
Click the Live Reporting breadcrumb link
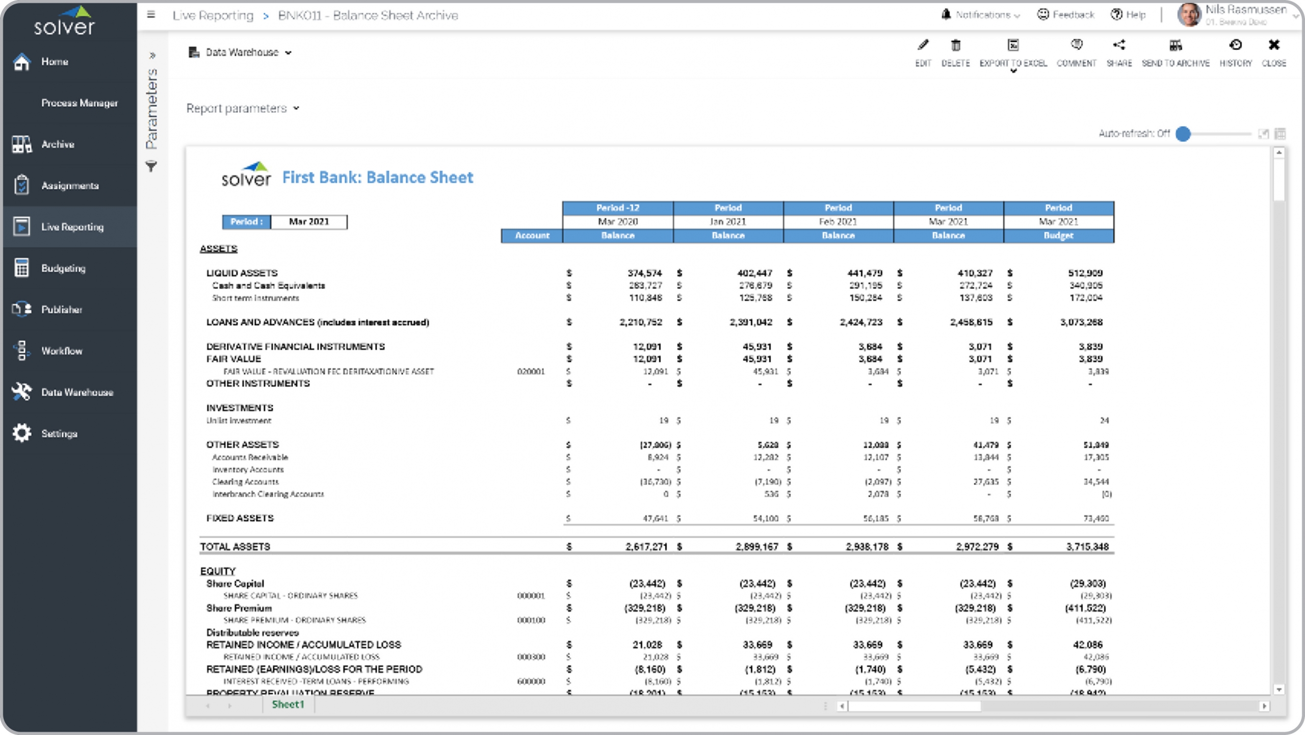[x=213, y=16]
